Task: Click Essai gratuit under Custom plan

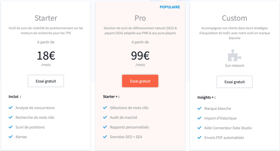Action: pos(234,82)
